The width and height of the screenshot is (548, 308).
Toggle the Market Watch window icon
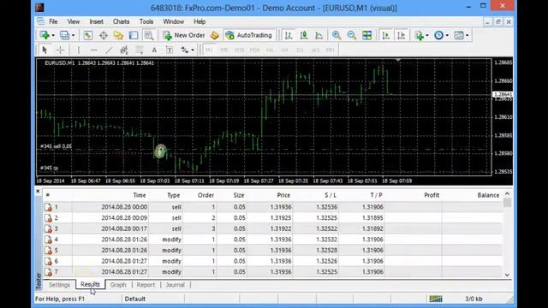pyautogui.click(x=87, y=35)
